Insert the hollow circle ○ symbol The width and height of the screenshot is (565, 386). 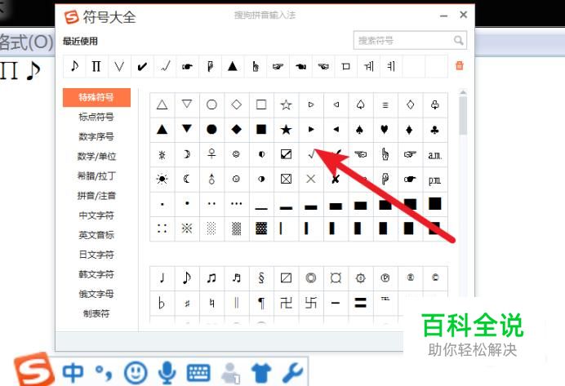tap(211, 104)
